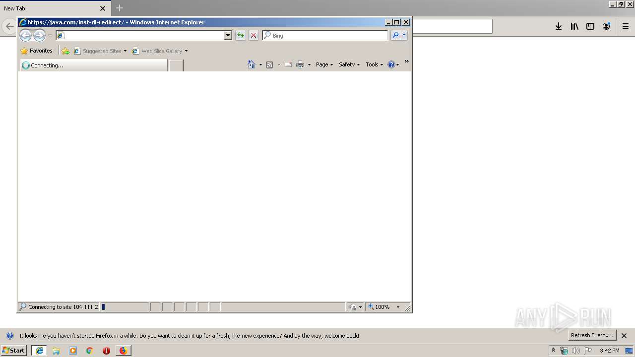Open Google Chrome taskbar icon

pos(90,351)
